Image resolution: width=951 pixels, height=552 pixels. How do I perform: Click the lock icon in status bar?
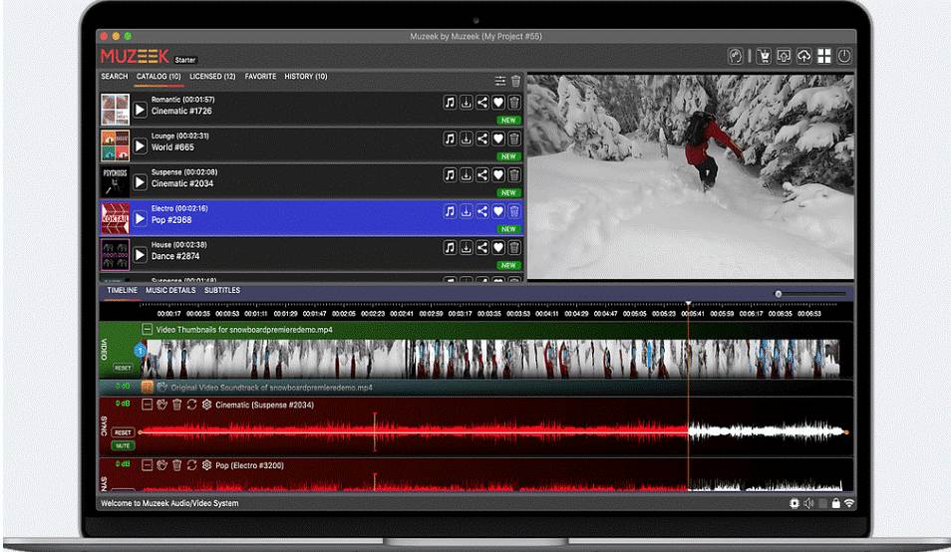pyautogui.click(x=835, y=503)
